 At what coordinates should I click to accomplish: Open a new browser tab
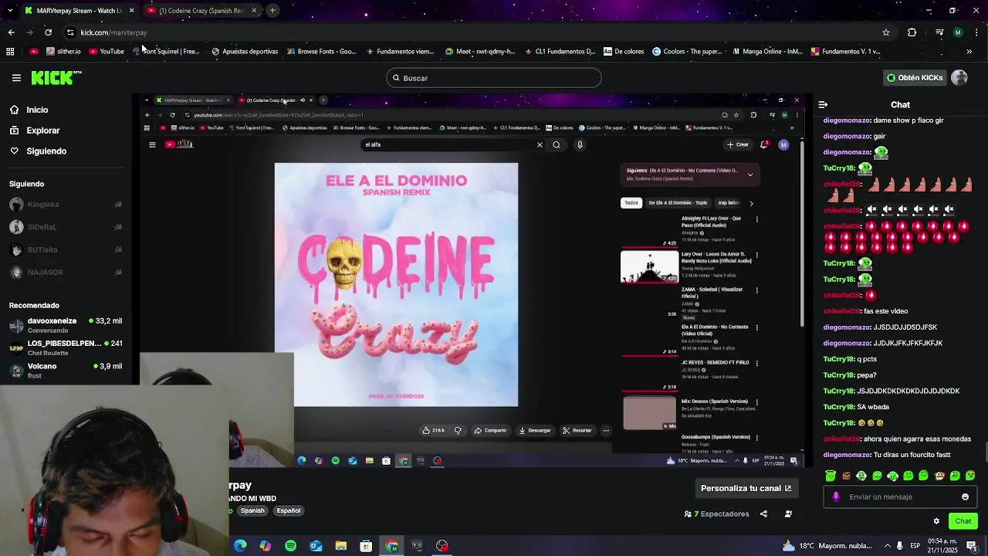click(x=272, y=10)
